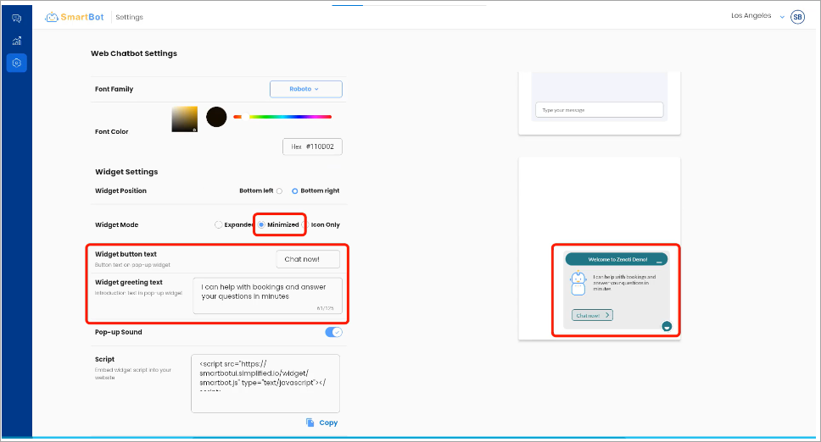Minimize the Welcome to Zenoti Demo header
821x442 pixels.
(x=659, y=261)
